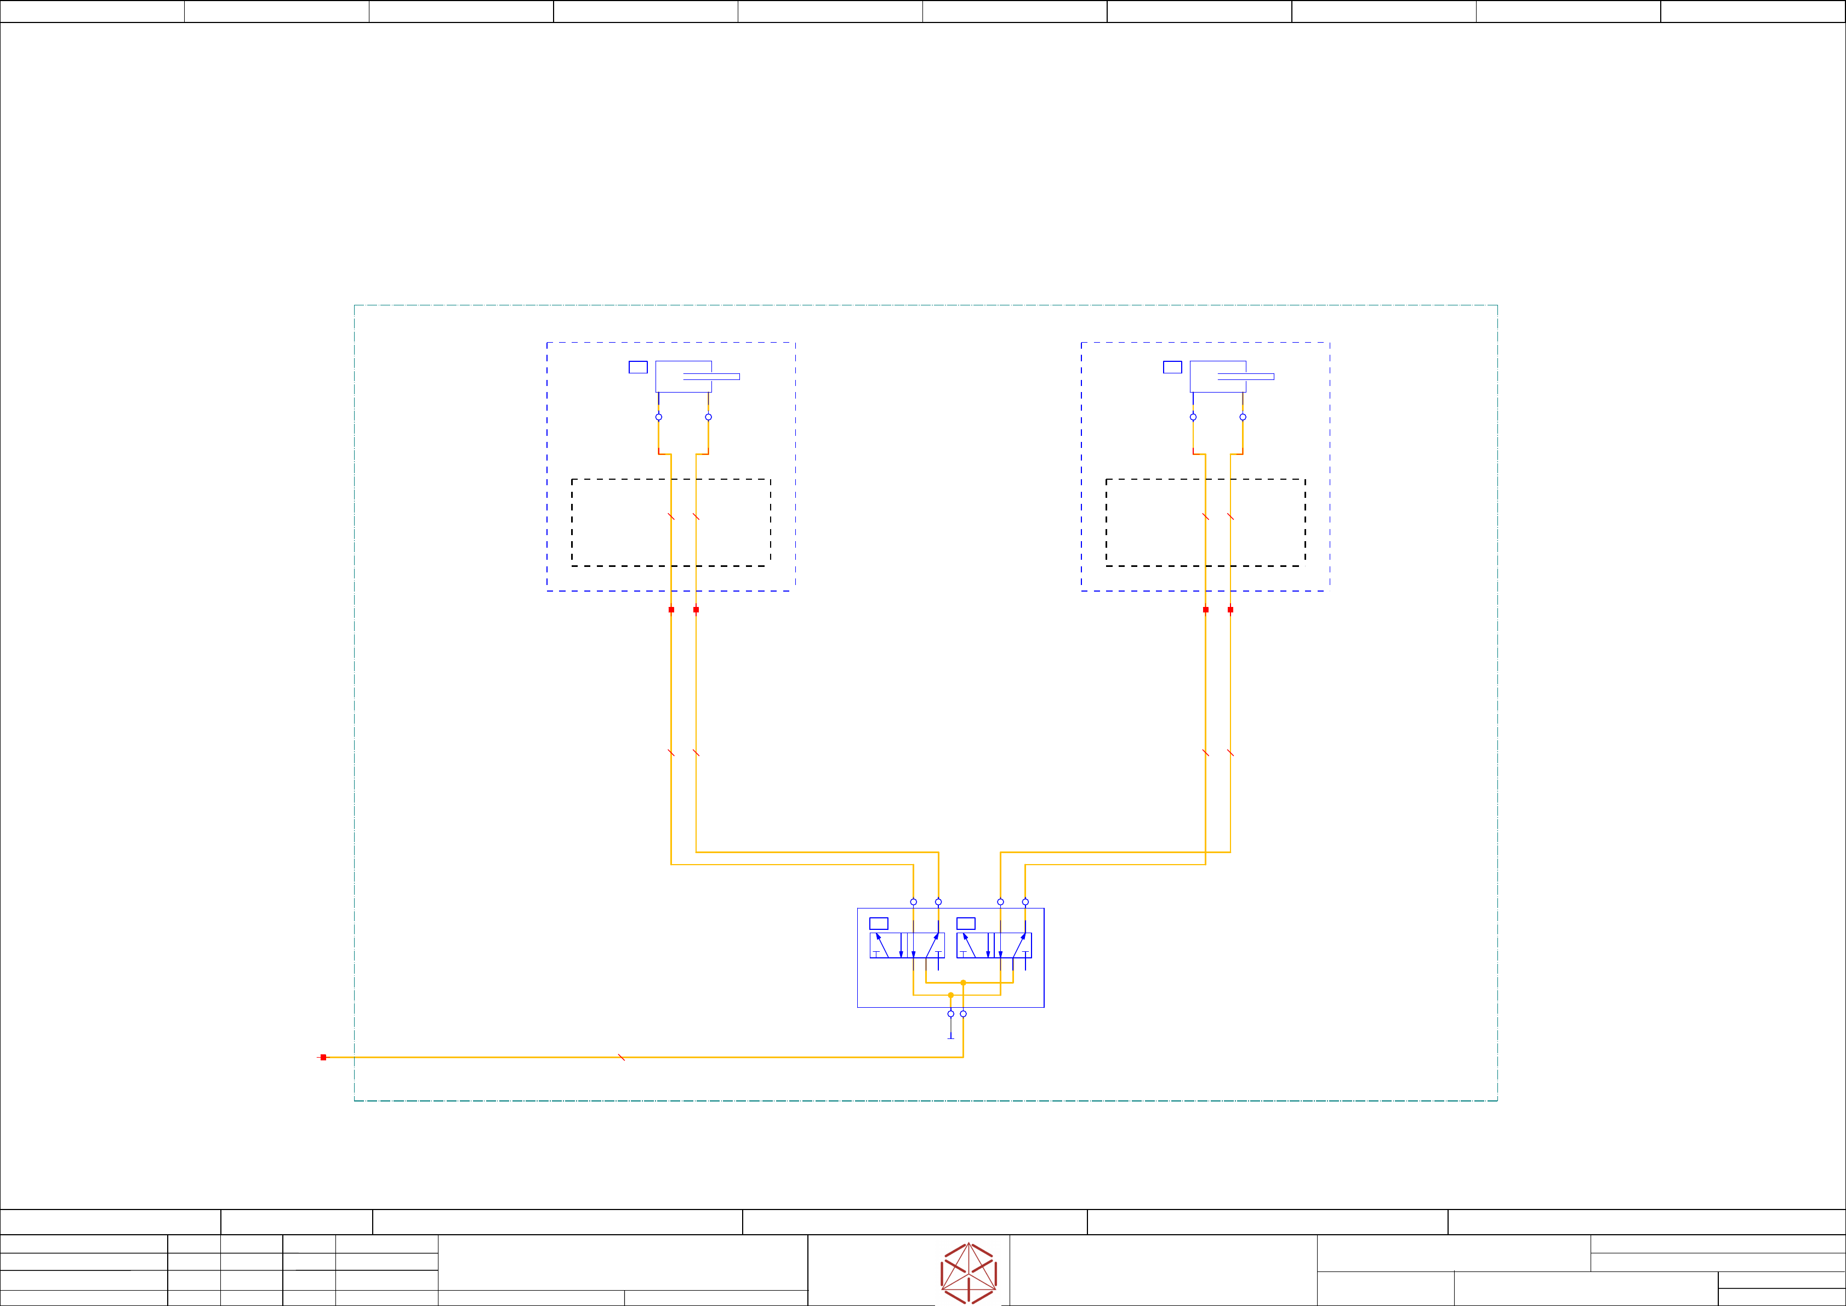Select red endpoint of supply line

coord(323,1058)
